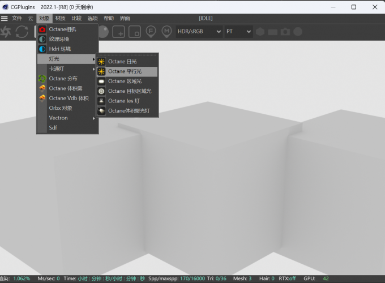Select Sdf menu item
385x283 pixels.
68,127
